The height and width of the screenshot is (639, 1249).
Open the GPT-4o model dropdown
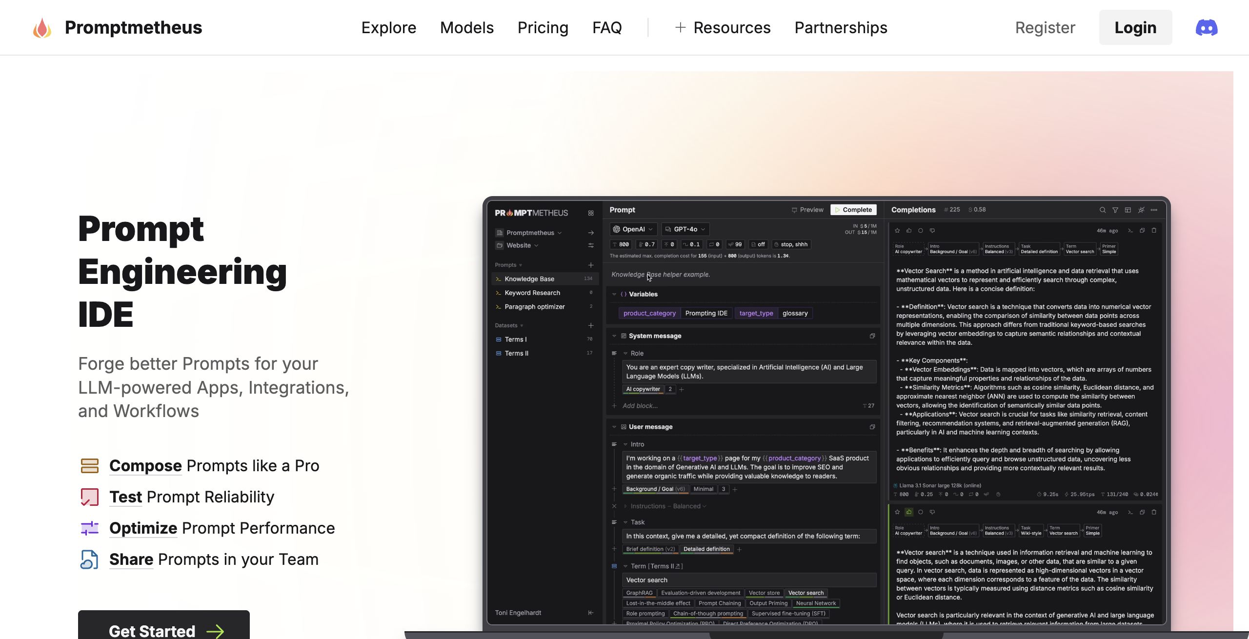coord(685,229)
